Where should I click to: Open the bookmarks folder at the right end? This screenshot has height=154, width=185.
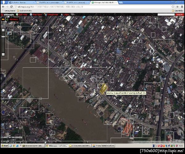tap(178, 11)
